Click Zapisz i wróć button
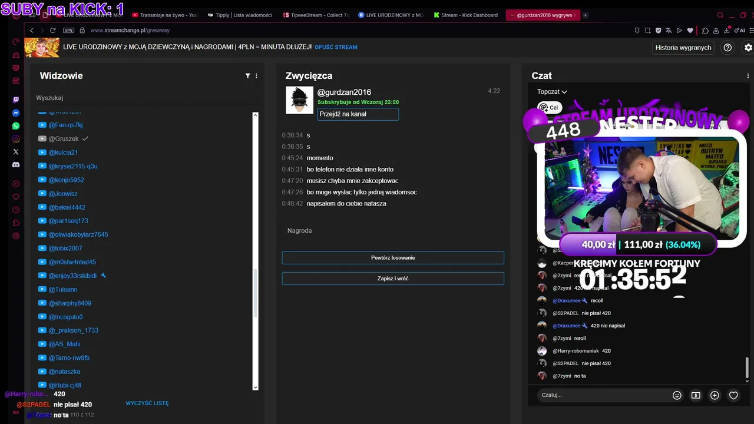This screenshot has width=754, height=424. click(x=393, y=279)
